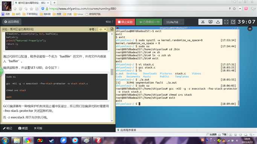Click the pink extension icon in the browser toolbar
Image resolution: width=257 pixels, height=144 pixels.
pos(246,9)
